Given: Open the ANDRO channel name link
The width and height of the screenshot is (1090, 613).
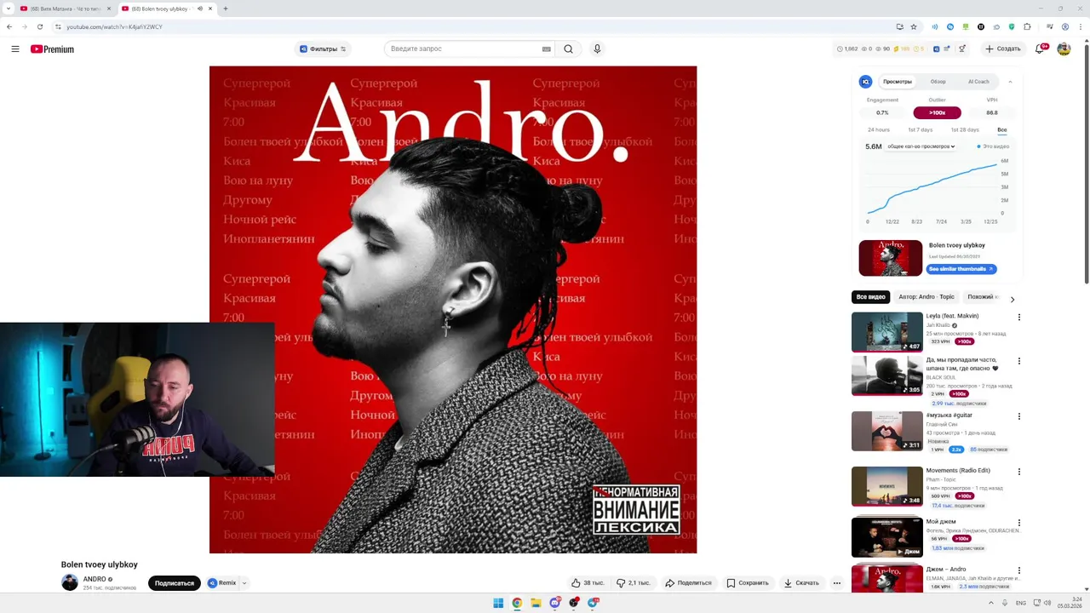Looking at the screenshot, I should 95,579.
